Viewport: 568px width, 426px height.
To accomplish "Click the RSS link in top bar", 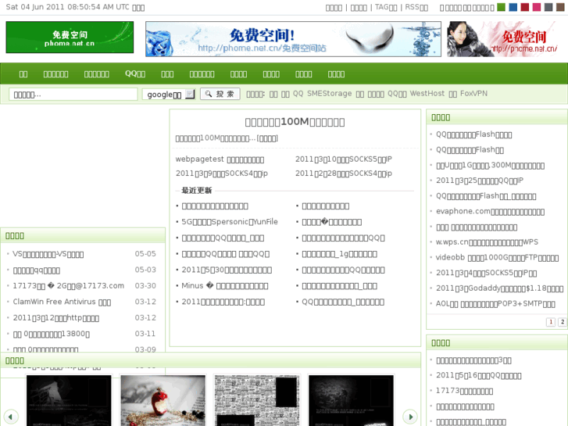I will 416,8.
